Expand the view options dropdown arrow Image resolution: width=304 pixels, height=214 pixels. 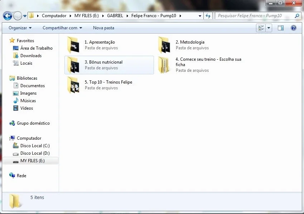pos(269,28)
